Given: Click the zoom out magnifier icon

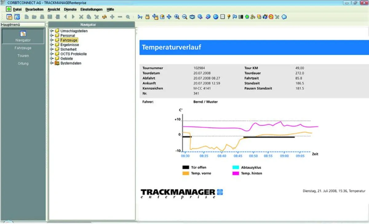Looking at the screenshot, I should pos(184,17).
